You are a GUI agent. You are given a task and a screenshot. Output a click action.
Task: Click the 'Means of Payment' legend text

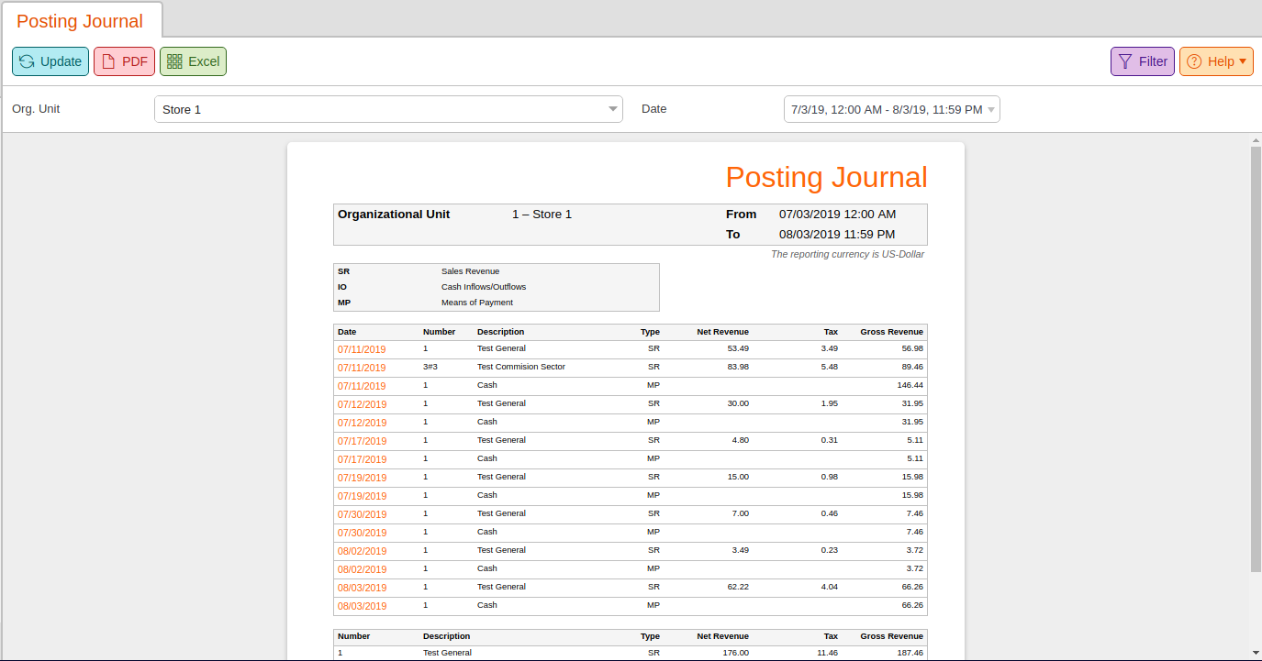coord(477,303)
